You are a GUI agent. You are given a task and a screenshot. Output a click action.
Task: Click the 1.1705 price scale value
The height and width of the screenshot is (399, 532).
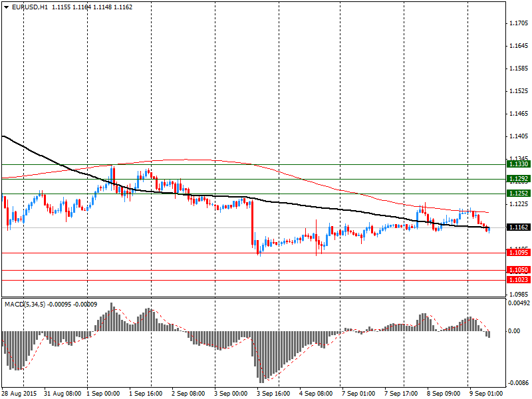(x=519, y=23)
